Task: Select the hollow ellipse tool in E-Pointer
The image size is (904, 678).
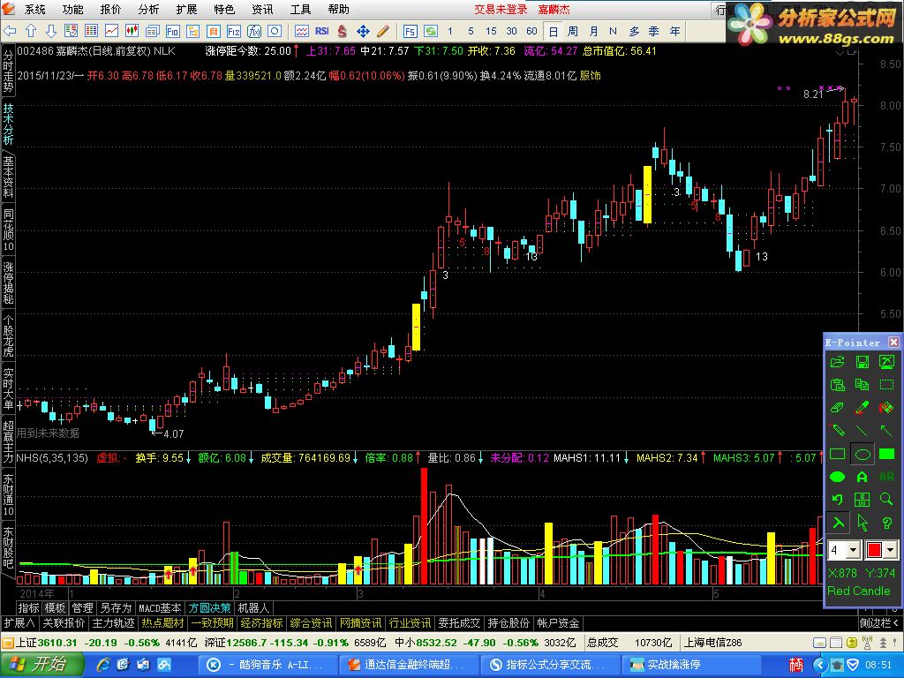Action: point(862,455)
